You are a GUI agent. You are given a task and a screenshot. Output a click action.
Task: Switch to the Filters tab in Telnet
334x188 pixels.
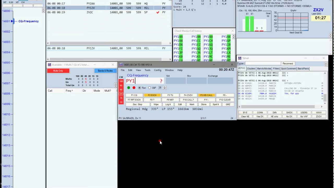(276, 69)
